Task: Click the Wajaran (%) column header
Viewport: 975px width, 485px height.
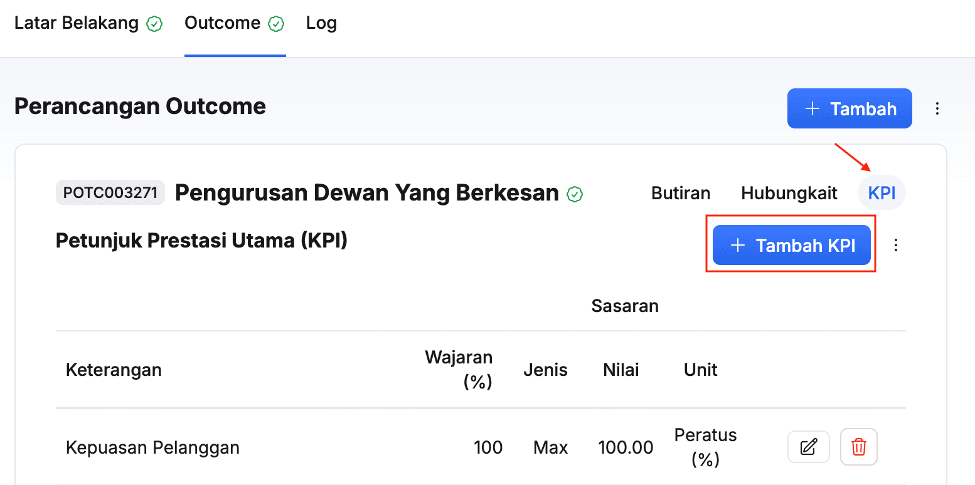Action: pos(459,370)
